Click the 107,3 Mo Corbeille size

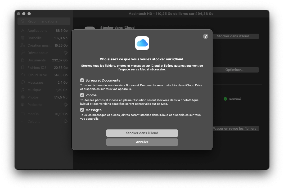61,38
